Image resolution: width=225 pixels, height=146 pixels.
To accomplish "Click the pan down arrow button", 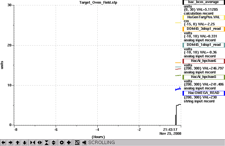I will pyautogui.click(x=24, y=143).
